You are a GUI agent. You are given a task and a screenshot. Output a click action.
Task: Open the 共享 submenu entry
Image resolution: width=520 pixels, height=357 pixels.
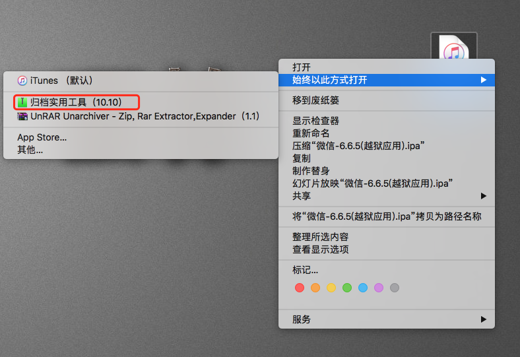[387, 196]
